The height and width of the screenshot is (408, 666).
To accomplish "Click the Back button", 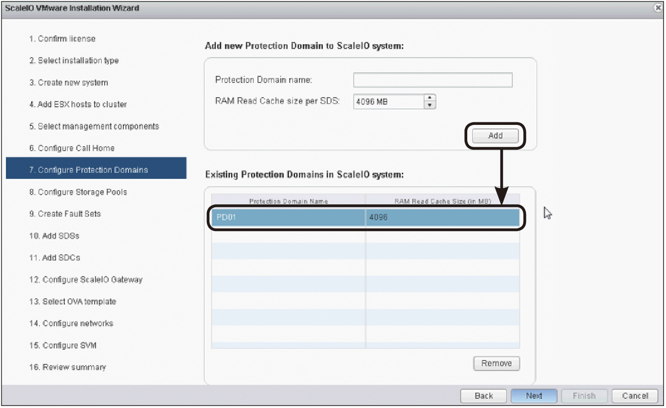I will [x=484, y=396].
